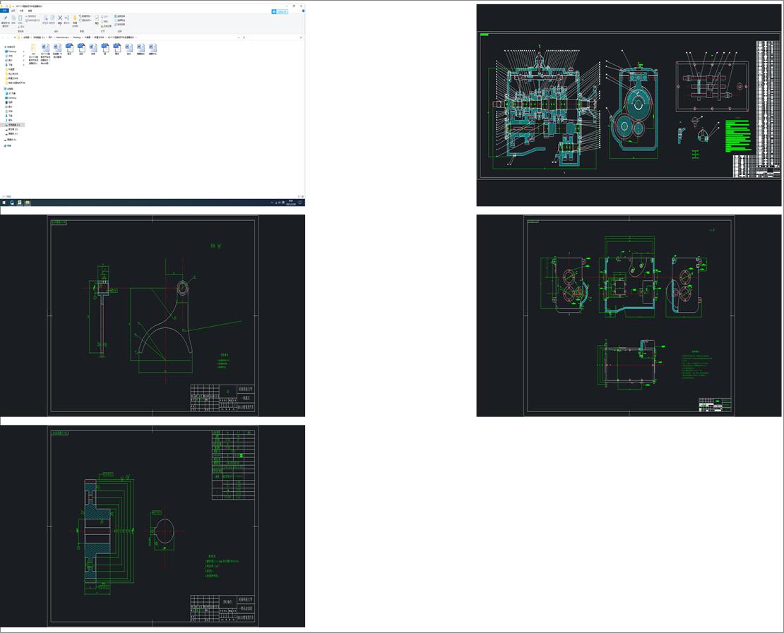784x633 pixels.
Task: Click the Explorer help question icon
Action: [x=303, y=11]
